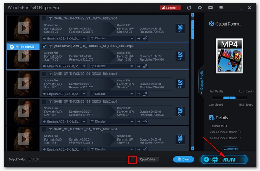
Task: Uncheck the Main Movie Title3.mp4 checkbox
Action: [x=44, y=46]
